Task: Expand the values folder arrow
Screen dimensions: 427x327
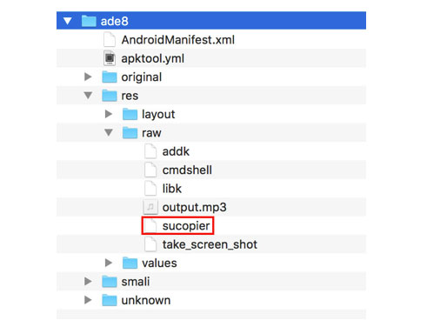Action: [109, 263]
